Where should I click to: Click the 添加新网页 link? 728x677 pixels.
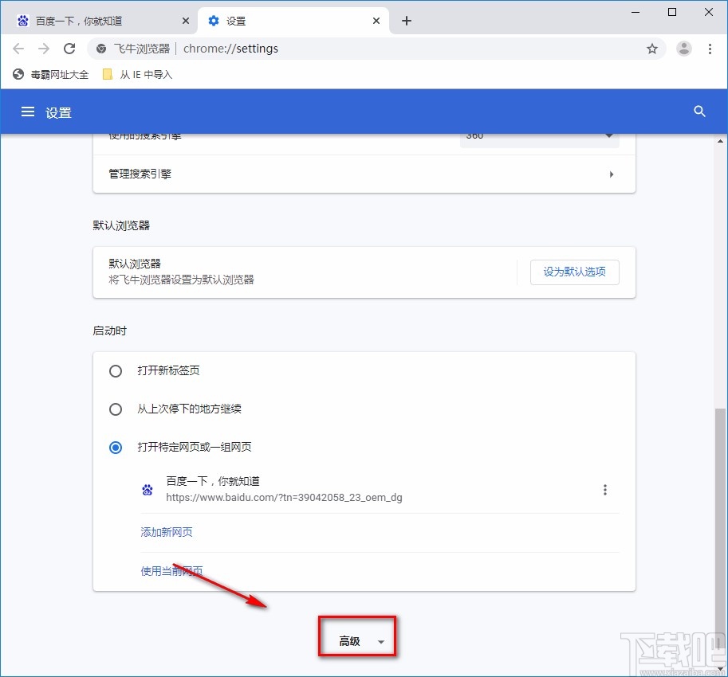[x=166, y=531]
